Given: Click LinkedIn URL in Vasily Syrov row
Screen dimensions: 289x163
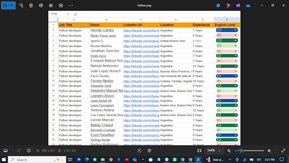Looking at the screenshot, I should point(142,56).
